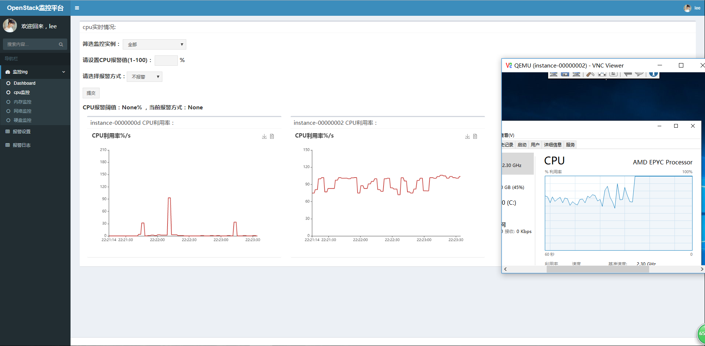Screen dimensions: 705x346
Task: Collapse the 监控ing menu chevron
Action: pyautogui.click(x=63, y=72)
